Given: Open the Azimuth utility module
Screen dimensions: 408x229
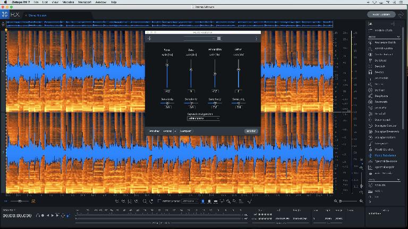Looking at the screenshot, I should click(x=377, y=185).
